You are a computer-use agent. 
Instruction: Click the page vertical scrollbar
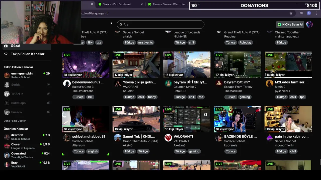pyautogui.click(x=320, y=162)
